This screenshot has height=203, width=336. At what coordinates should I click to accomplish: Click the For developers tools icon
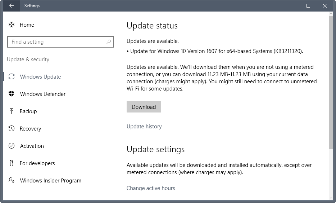12,163
